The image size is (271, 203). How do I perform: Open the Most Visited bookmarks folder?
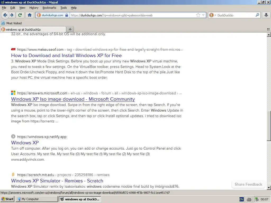pos(11,23)
